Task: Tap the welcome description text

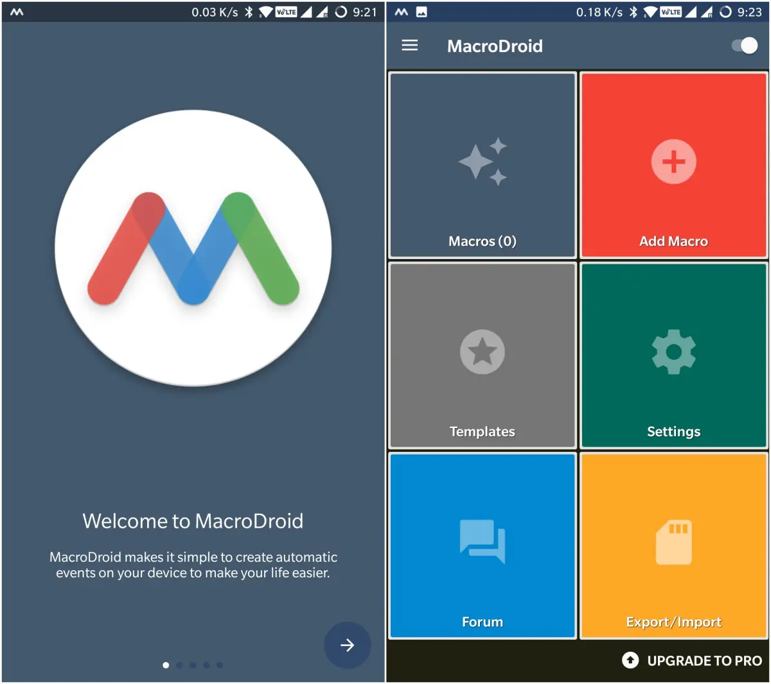Action: 193,564
